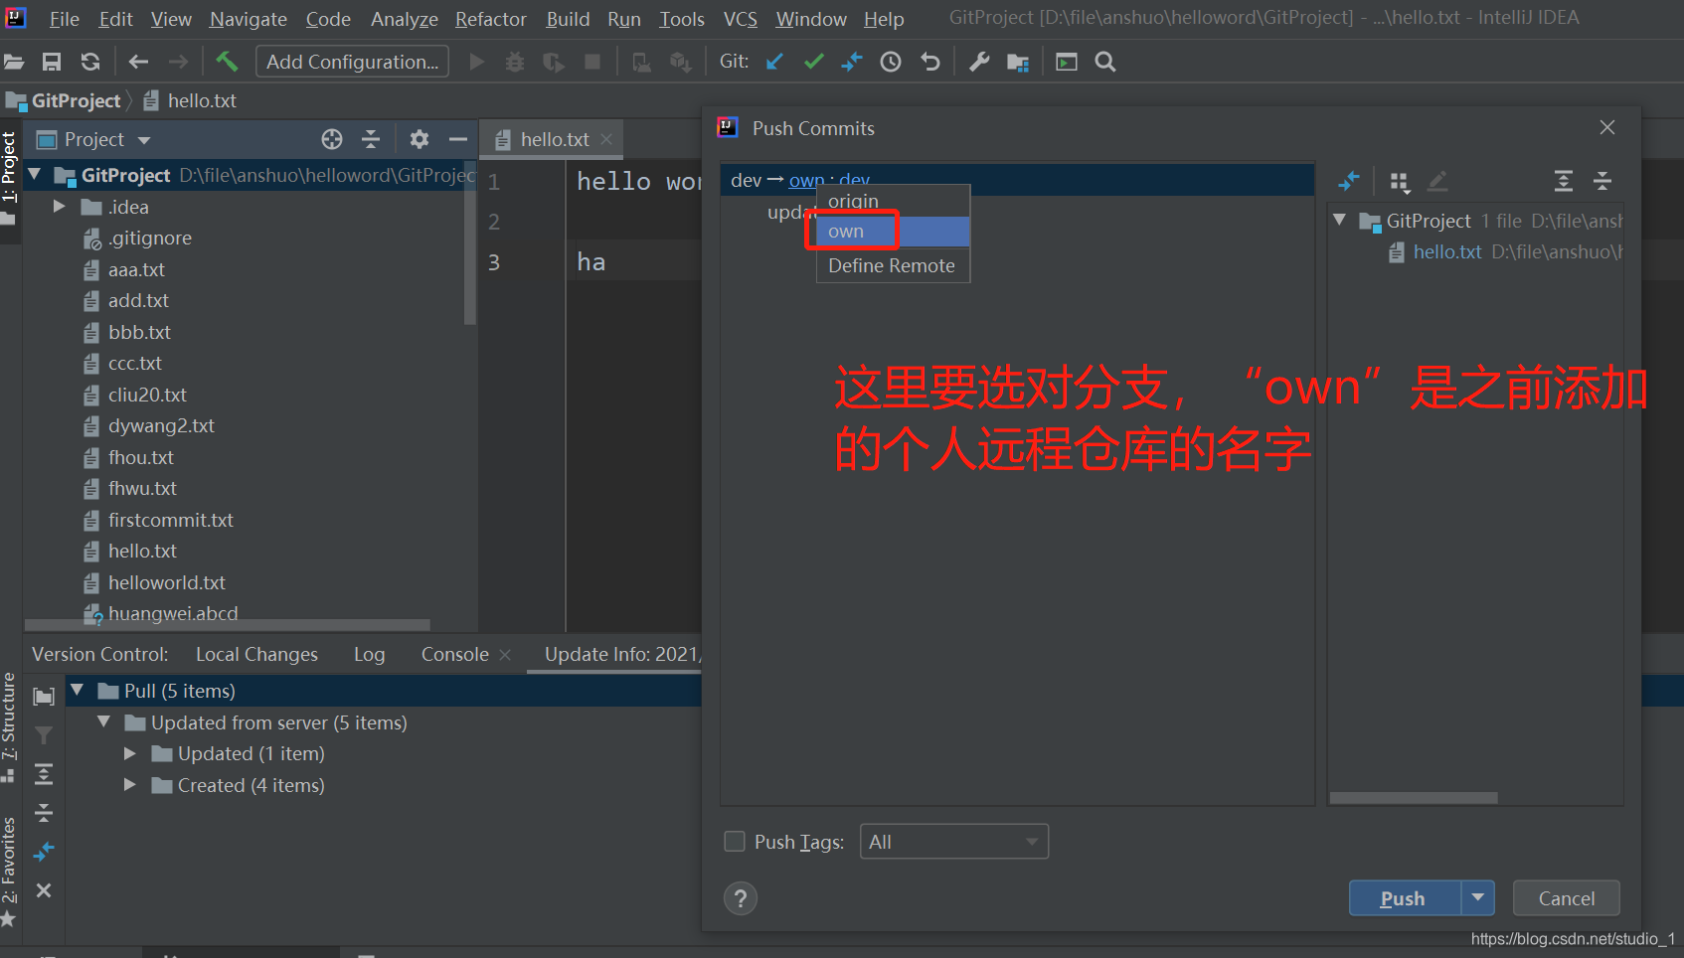Click Synchronize refresh toolbar icon
Viewport: 1684px width, 958px height.
pos(90,62)
